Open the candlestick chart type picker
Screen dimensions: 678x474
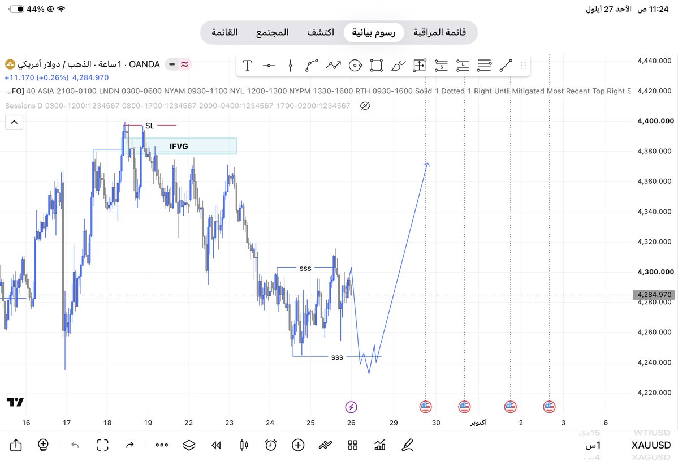(x=244, y=445)
